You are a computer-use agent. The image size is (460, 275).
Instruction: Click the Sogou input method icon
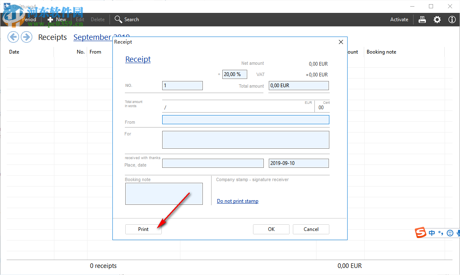(x=421, y=233)
